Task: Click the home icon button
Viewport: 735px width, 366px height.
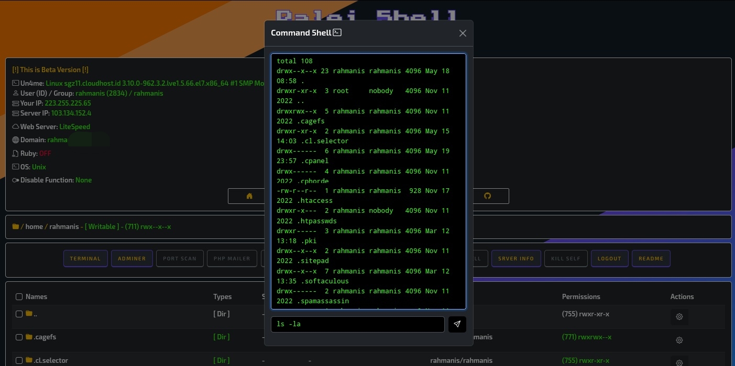Action: tap(249, 196)
